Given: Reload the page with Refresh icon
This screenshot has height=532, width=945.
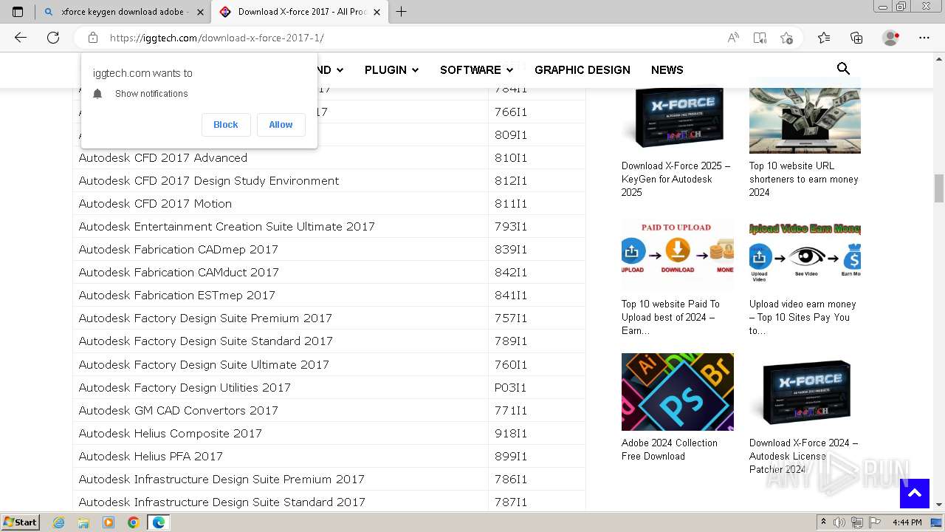Looking at the screenshot, I should [53, 38].
